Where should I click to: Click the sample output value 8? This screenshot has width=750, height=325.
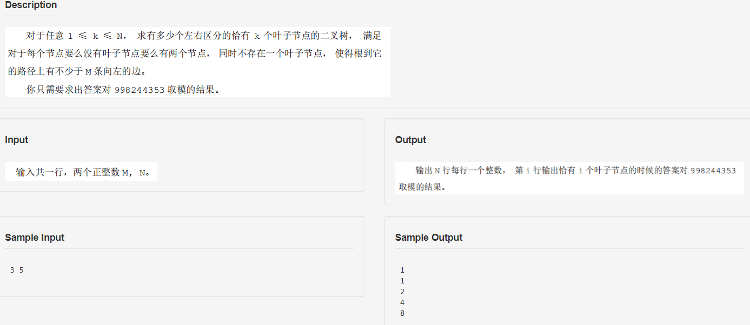pyautogui.click(x=402, y=313)
